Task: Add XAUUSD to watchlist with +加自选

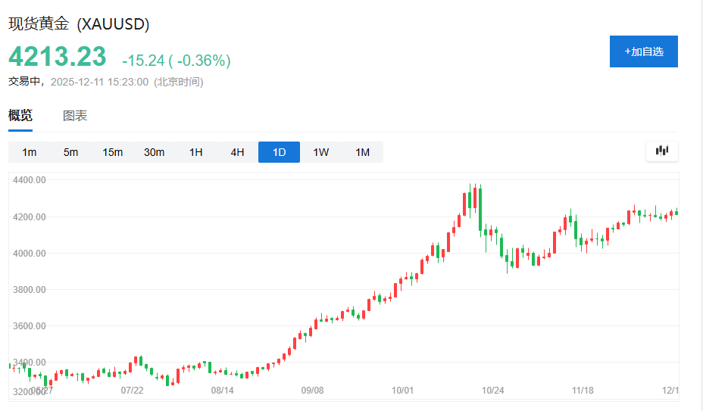Action: pos(643,51)
